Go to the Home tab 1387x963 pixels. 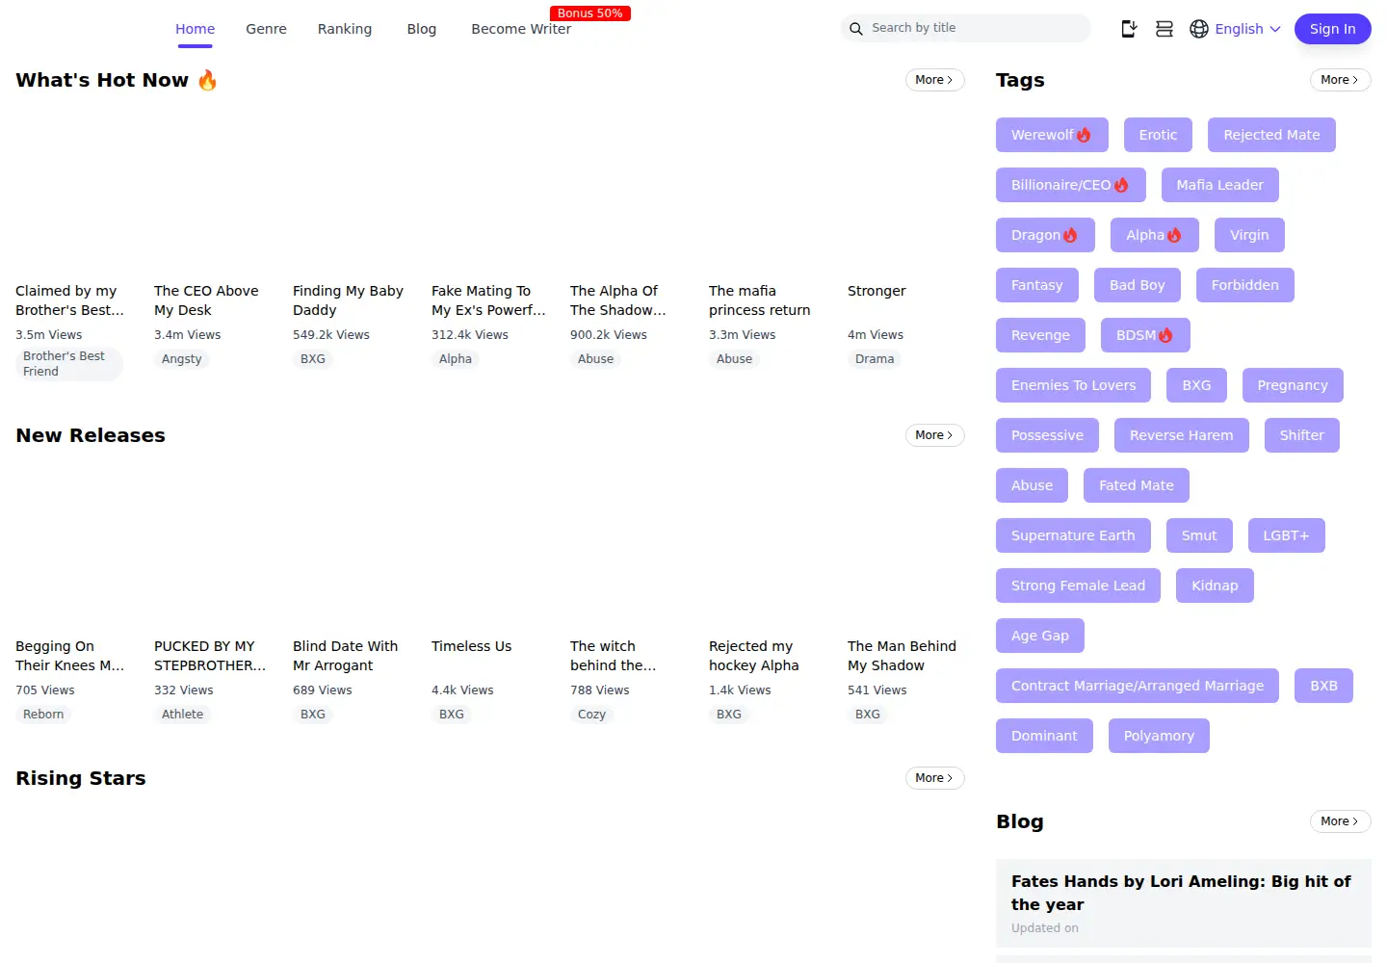coord(195,29)
